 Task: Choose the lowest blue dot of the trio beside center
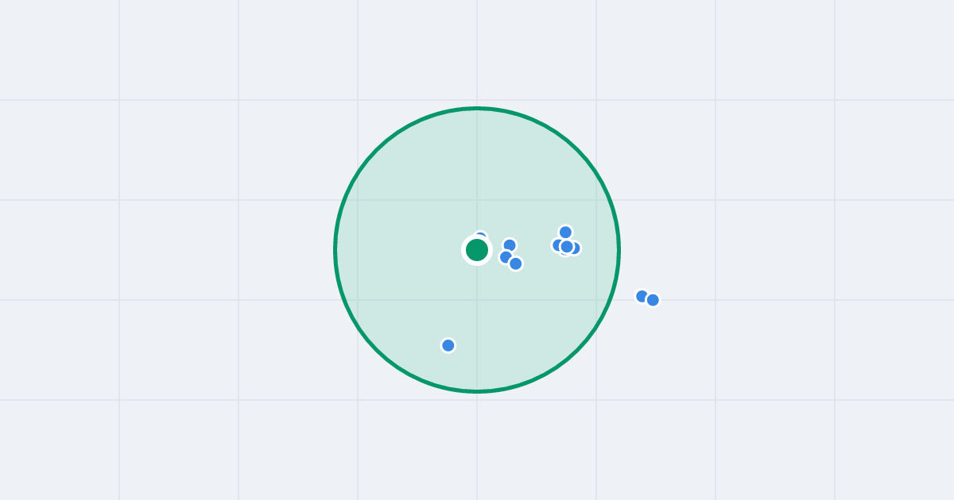516,263
